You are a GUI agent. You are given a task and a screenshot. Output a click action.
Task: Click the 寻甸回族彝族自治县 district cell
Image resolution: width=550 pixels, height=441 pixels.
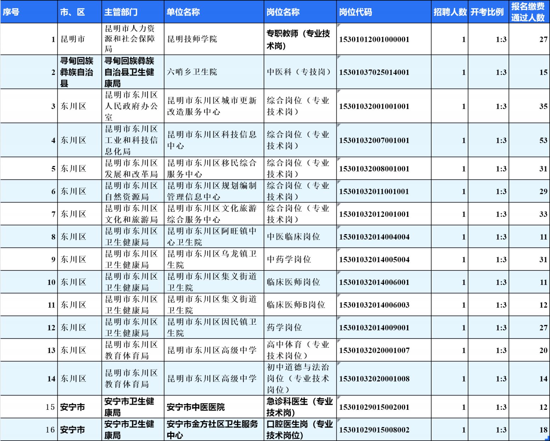(80, 72)
